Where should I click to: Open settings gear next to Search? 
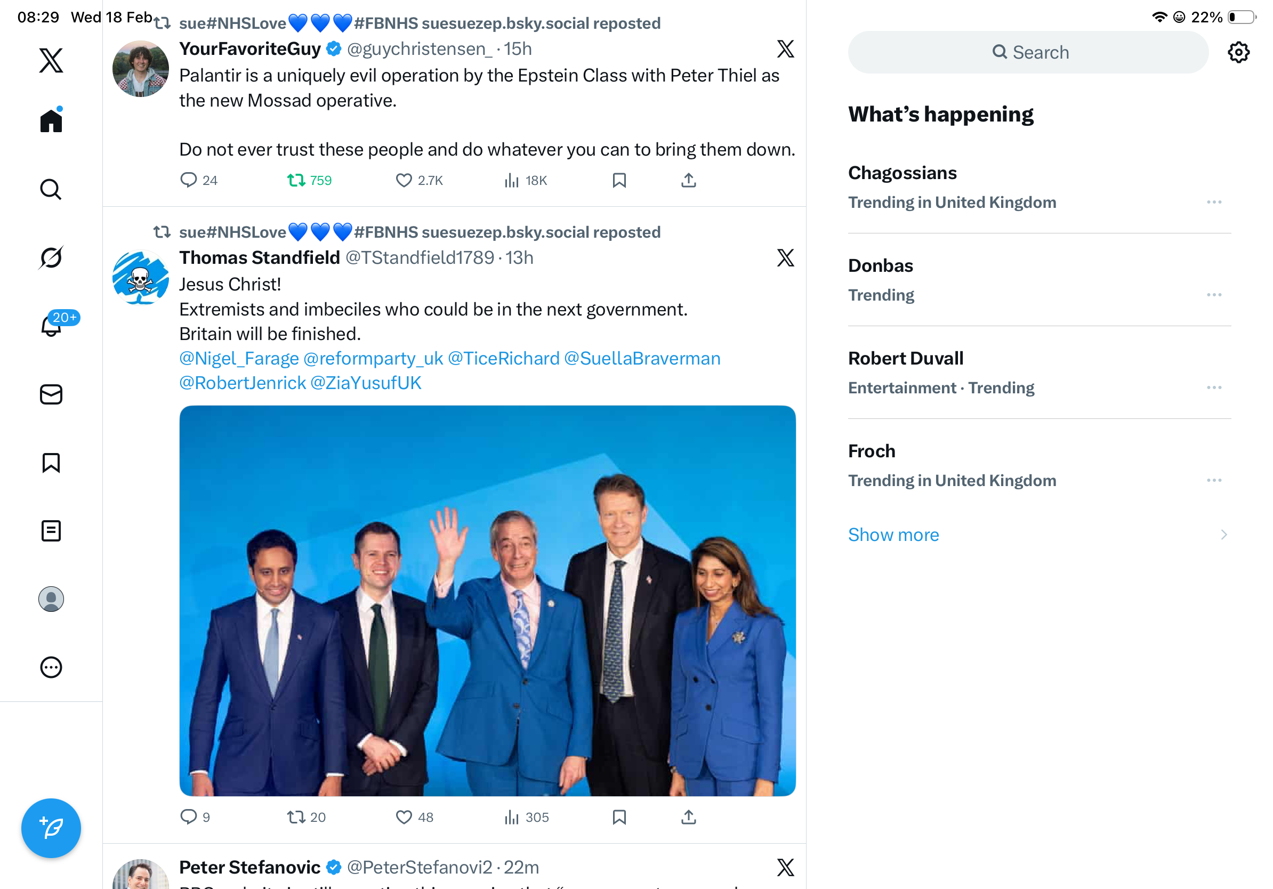pos(1238,53)
